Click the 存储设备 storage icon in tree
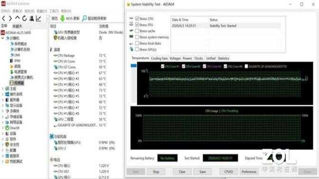The height and width of the screenshot is (179, 319). tap(7, 116)
